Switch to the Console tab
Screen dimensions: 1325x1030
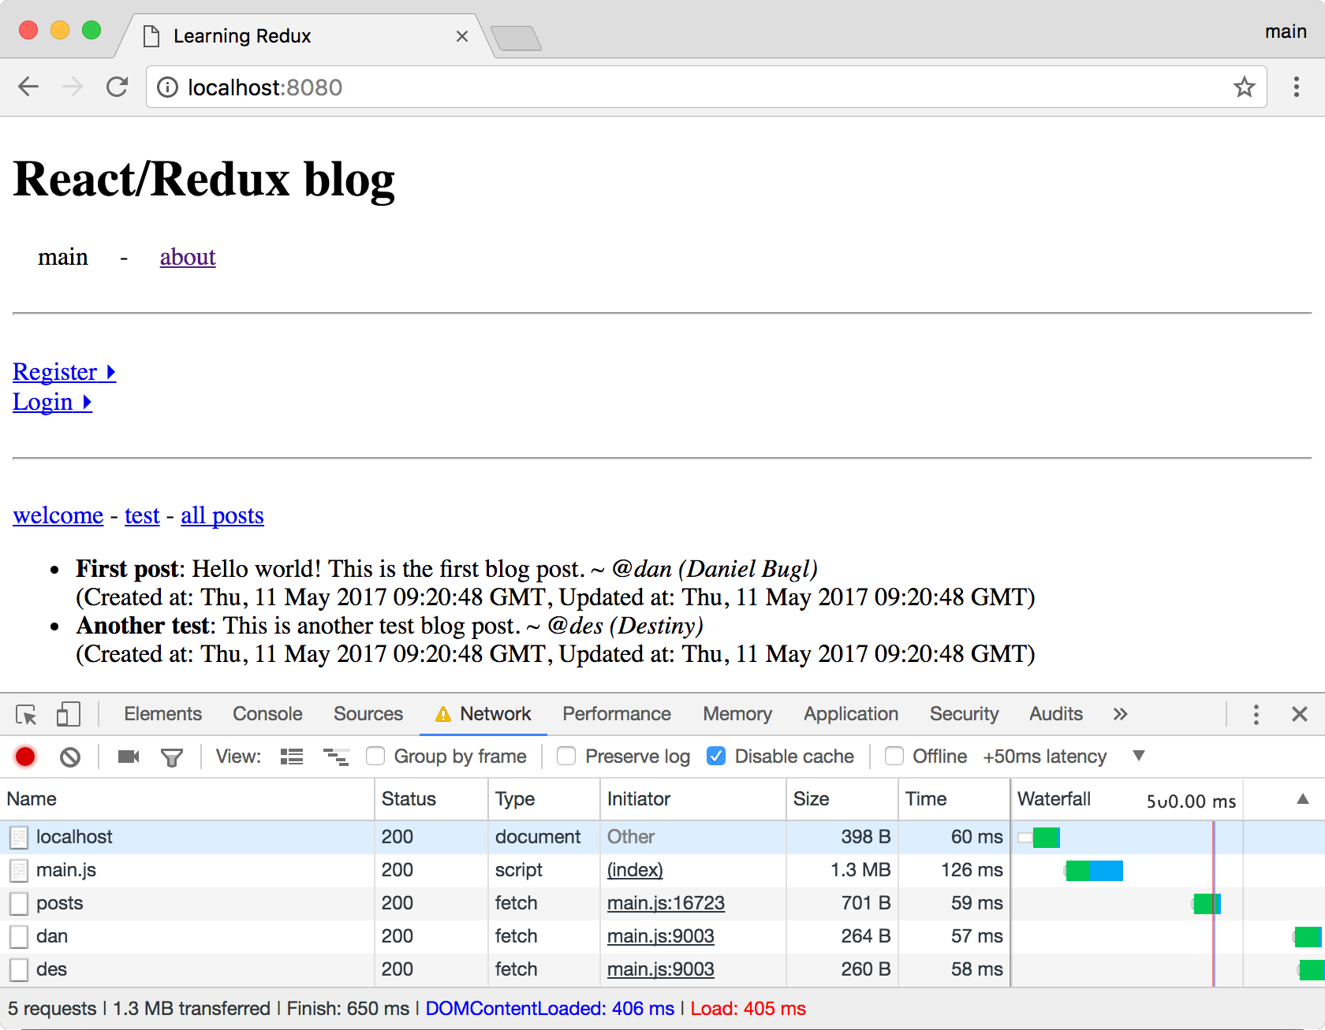click(x=267, y=714)
